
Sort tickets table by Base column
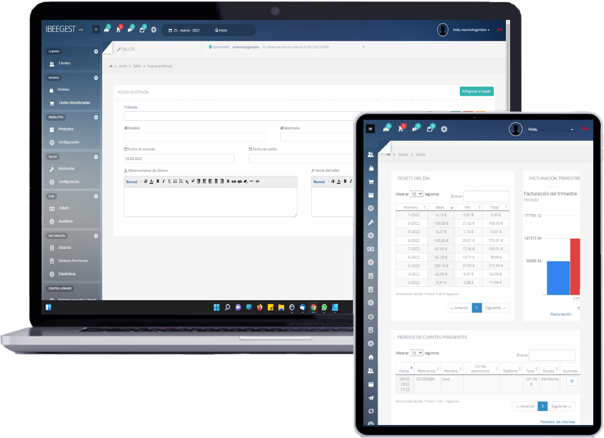coord(440,207)
